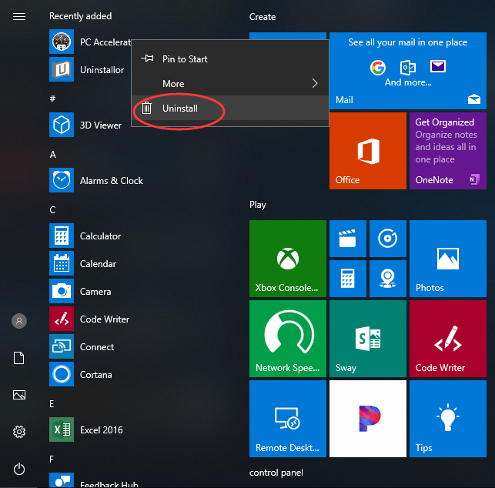Choose Uninstall from context menu
Screen dimensions: 495x488
(x=230, y=109)
